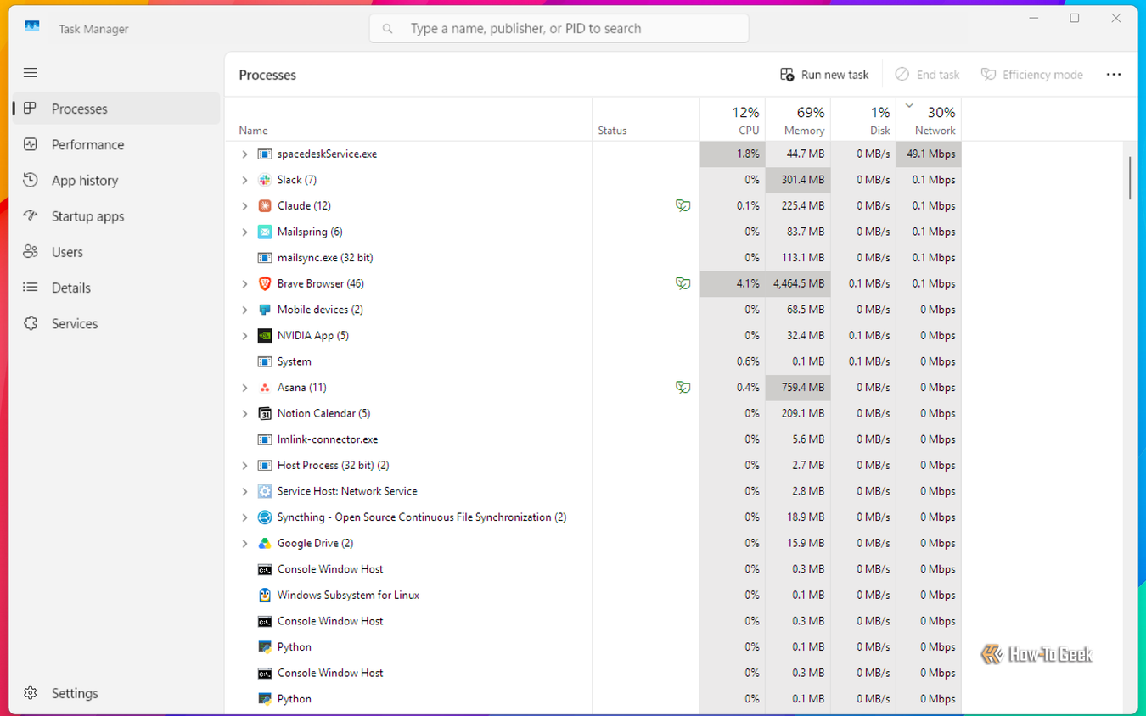This screenshot has width=1146, height=716.
Task: Click the efficiency leaf icon for Claude
Action: point(683,205)
